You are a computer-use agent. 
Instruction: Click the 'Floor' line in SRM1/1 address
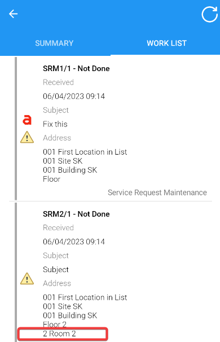pyautogui.click(x=51, y=179)
